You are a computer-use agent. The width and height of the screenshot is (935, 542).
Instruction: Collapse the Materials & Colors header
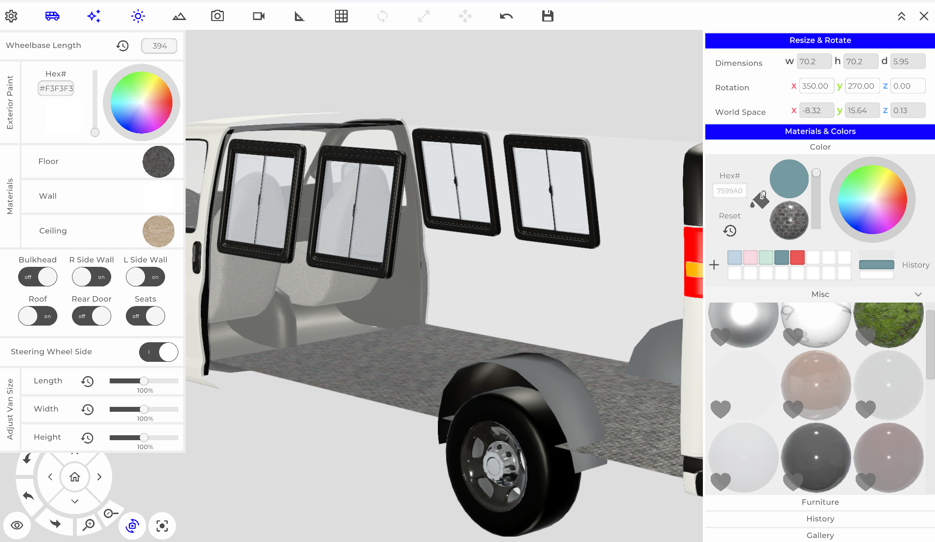click(820, 131)
